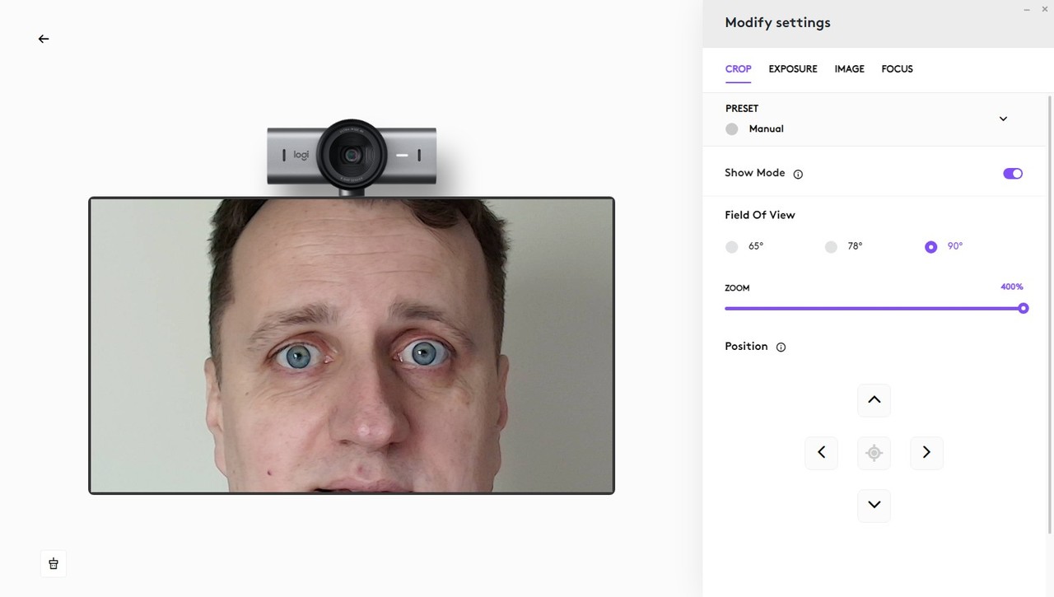Screen dimensions: 1054x597
Task: Select 65° field of view
Action: click(732, 247)
